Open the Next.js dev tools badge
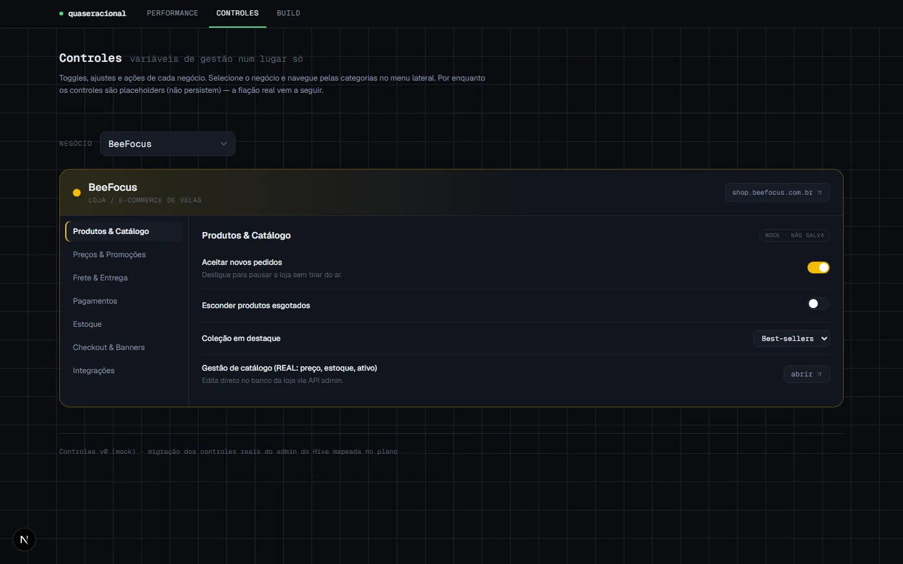The height and width of the screenshot is (564, 903). coord(25,540)
